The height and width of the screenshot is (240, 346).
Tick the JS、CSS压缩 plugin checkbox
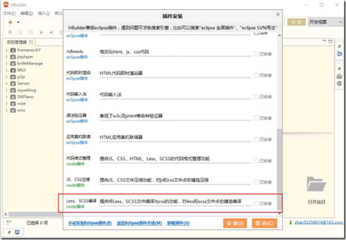[x=256, y=182]
